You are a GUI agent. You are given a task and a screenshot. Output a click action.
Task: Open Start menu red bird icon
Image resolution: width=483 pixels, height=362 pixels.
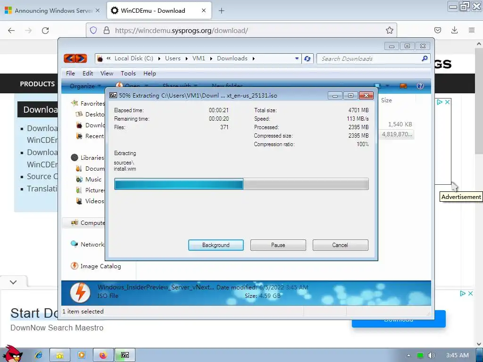coord(12,354)
